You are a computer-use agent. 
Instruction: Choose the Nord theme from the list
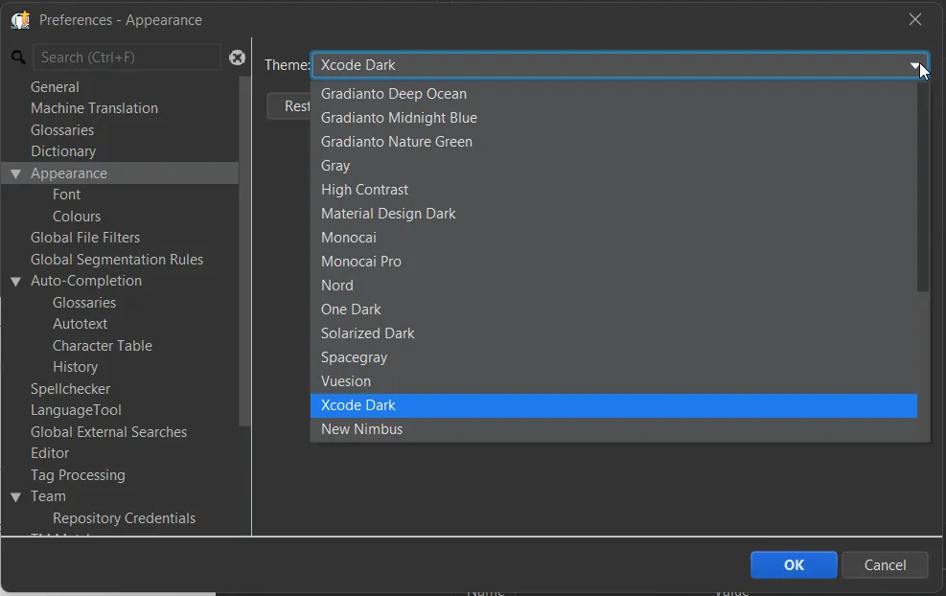tap(336, 285)
